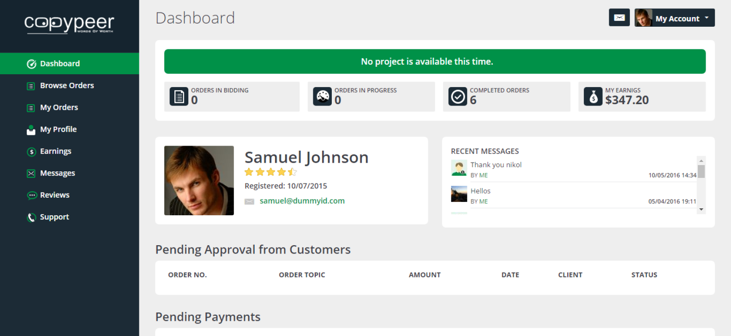Open the envelope mail icon in header
Viewport: 731px width, 336px height.
619,18
